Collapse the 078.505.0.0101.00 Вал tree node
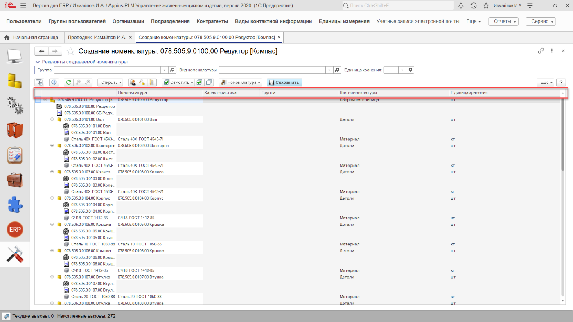573x322 pixels. [x=52, y=119]
